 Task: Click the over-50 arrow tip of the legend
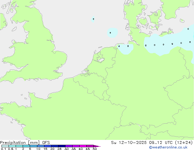coord(97,146)
